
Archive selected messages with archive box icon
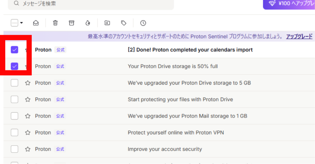tap(71, 23)
